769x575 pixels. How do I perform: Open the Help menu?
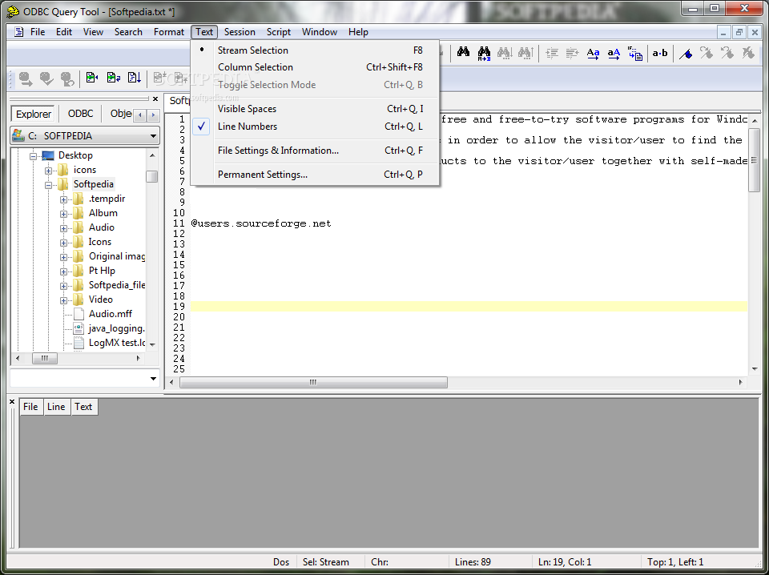[358, 32]
